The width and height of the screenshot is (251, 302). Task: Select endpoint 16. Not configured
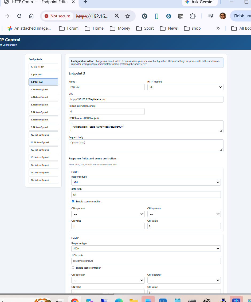pos(43,180)
